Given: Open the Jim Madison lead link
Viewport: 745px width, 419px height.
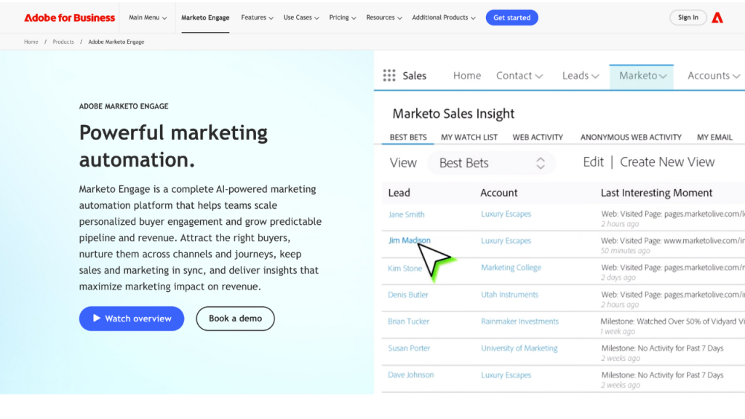Looking at the screenshot, I should pyautogui.click(x=409, y=241).
